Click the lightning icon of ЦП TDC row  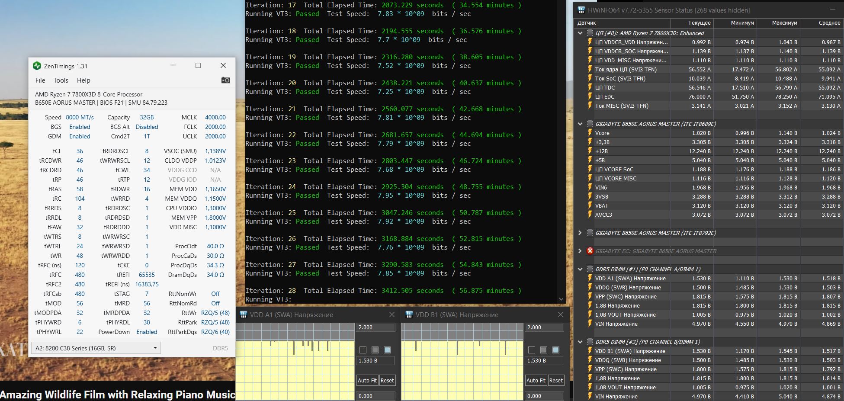pyautogui.click(x=590, y=87)
